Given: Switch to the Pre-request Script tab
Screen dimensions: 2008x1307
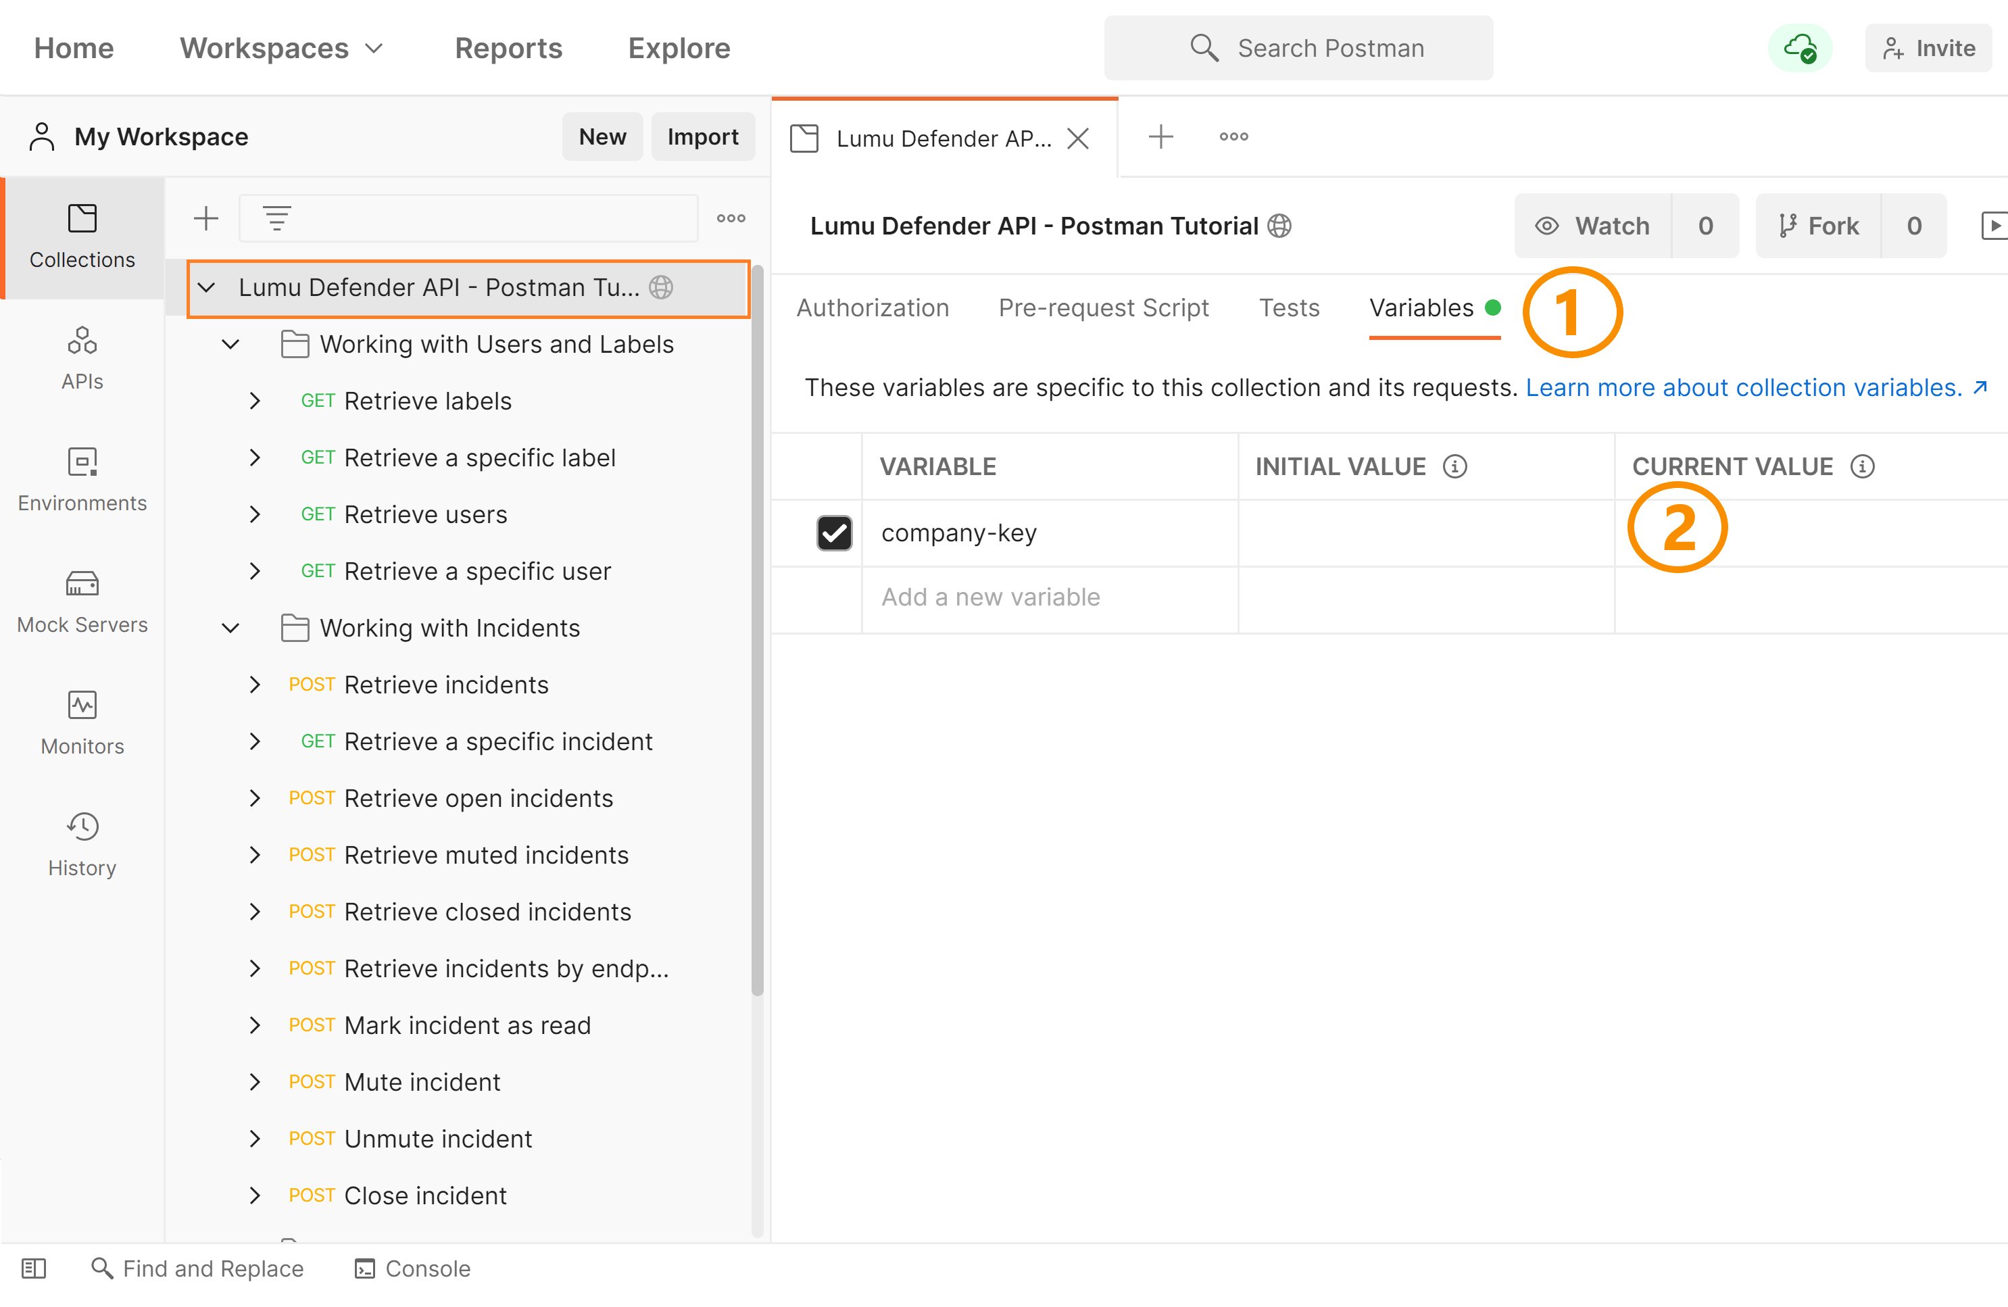Looking at the screenshot, I should click(x=1103, y=308).
